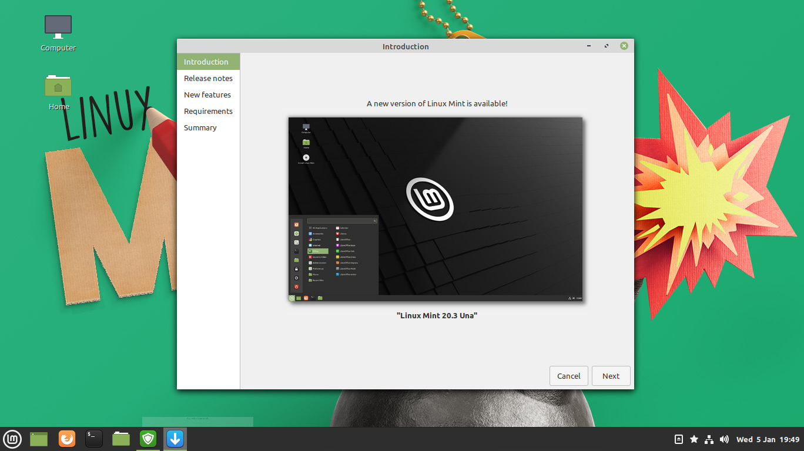Open the Terminal from the panel
Screen dimensions: 804x451
(94, 439)
